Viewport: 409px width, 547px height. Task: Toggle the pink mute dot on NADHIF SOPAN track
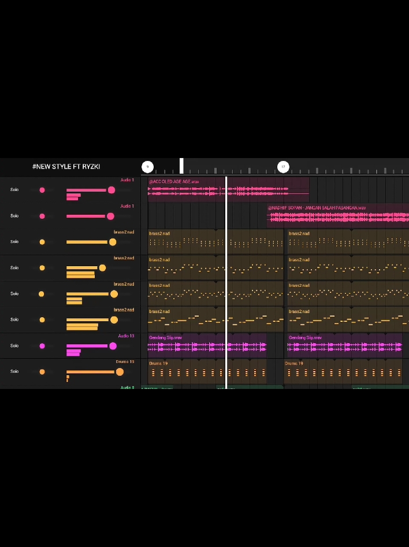tap(42, 216)
